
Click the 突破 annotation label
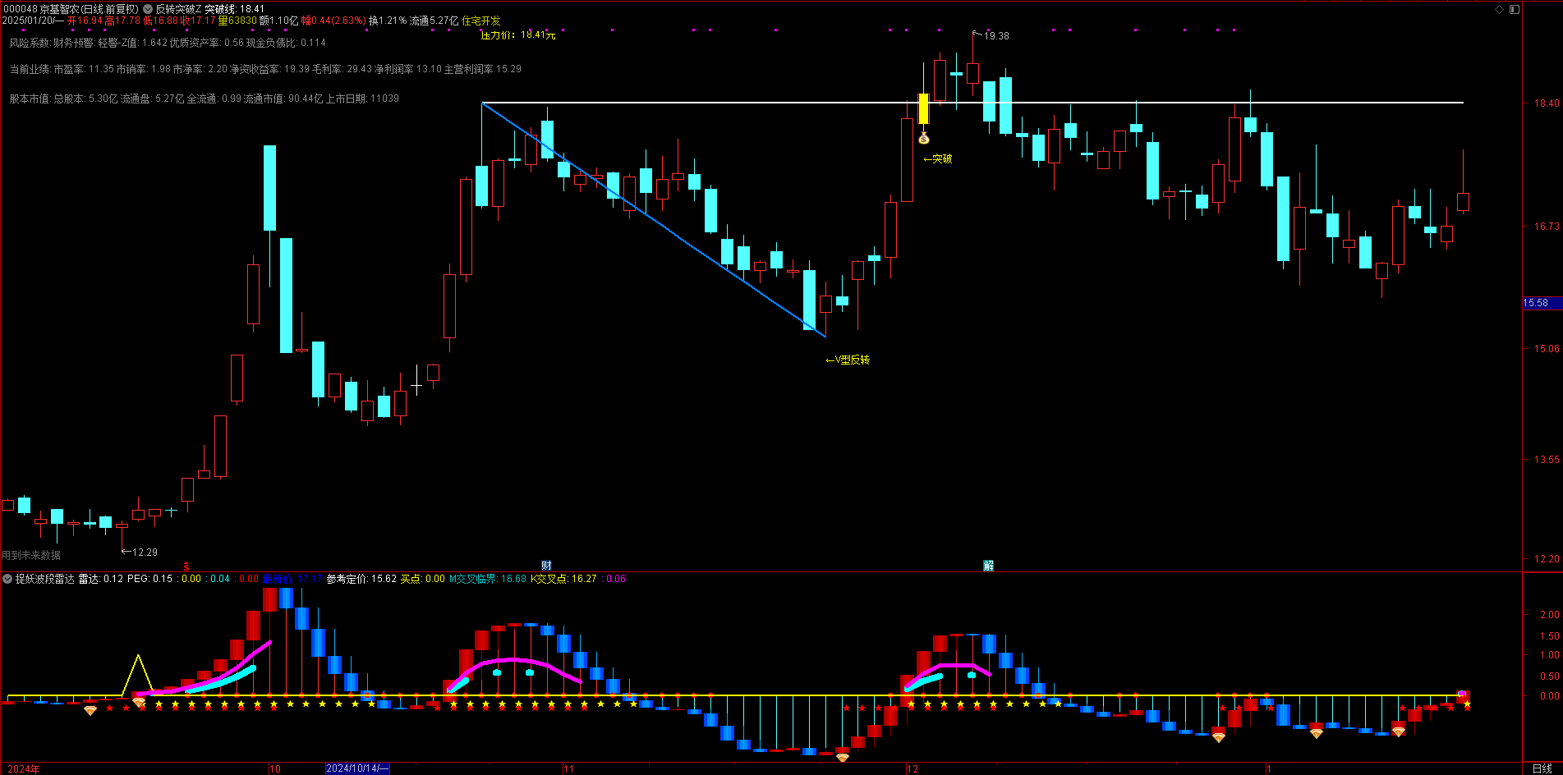938,158
